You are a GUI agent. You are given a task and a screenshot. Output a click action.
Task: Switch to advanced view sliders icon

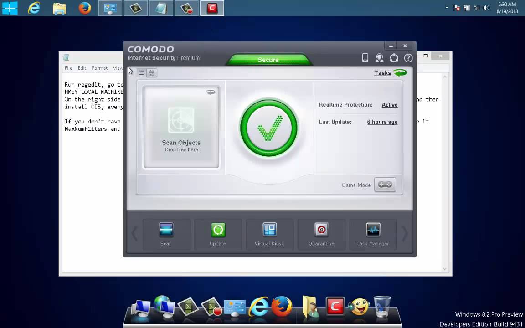(152, 72)
